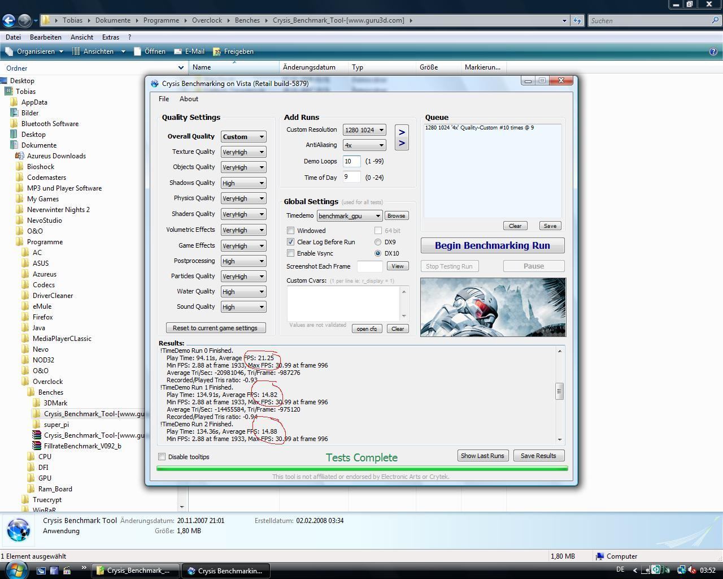The image size is (723, 579).
Task: Open the About menu in Crysis tool
Action: (189, 99)
